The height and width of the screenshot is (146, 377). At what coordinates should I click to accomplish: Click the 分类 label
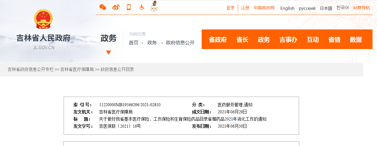pyautogui.click(x=199, y=105)
